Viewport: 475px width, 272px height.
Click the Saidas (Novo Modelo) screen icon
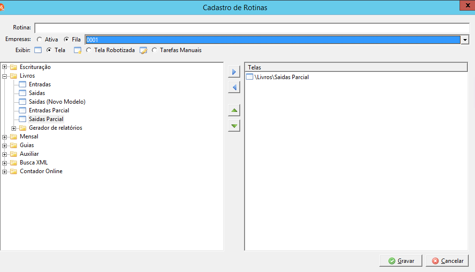tap(22, 102)
